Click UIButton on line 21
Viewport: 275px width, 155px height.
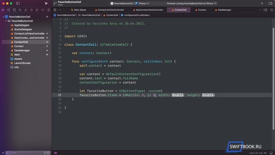point(126,91)
